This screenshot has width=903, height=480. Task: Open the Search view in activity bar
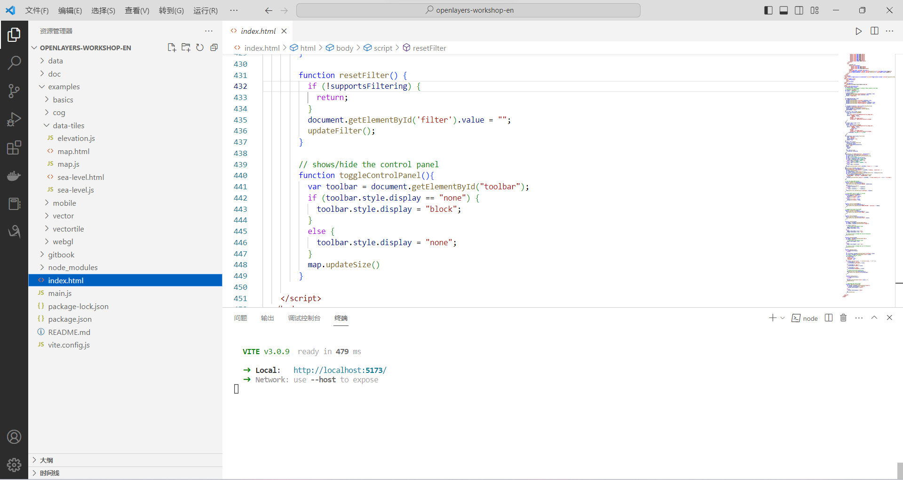(x=14, y=63)
